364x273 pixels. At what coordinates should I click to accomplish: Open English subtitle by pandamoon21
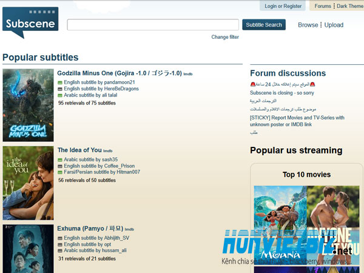(x=99, y=82)
